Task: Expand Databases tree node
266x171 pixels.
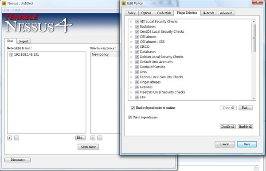Action: pyautogui.click(x=131, y=52)
